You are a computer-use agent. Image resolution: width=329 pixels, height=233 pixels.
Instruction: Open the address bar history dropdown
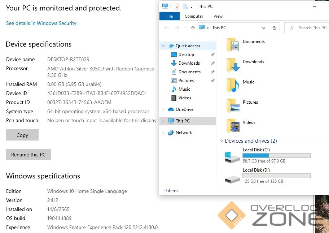point(264,28)
